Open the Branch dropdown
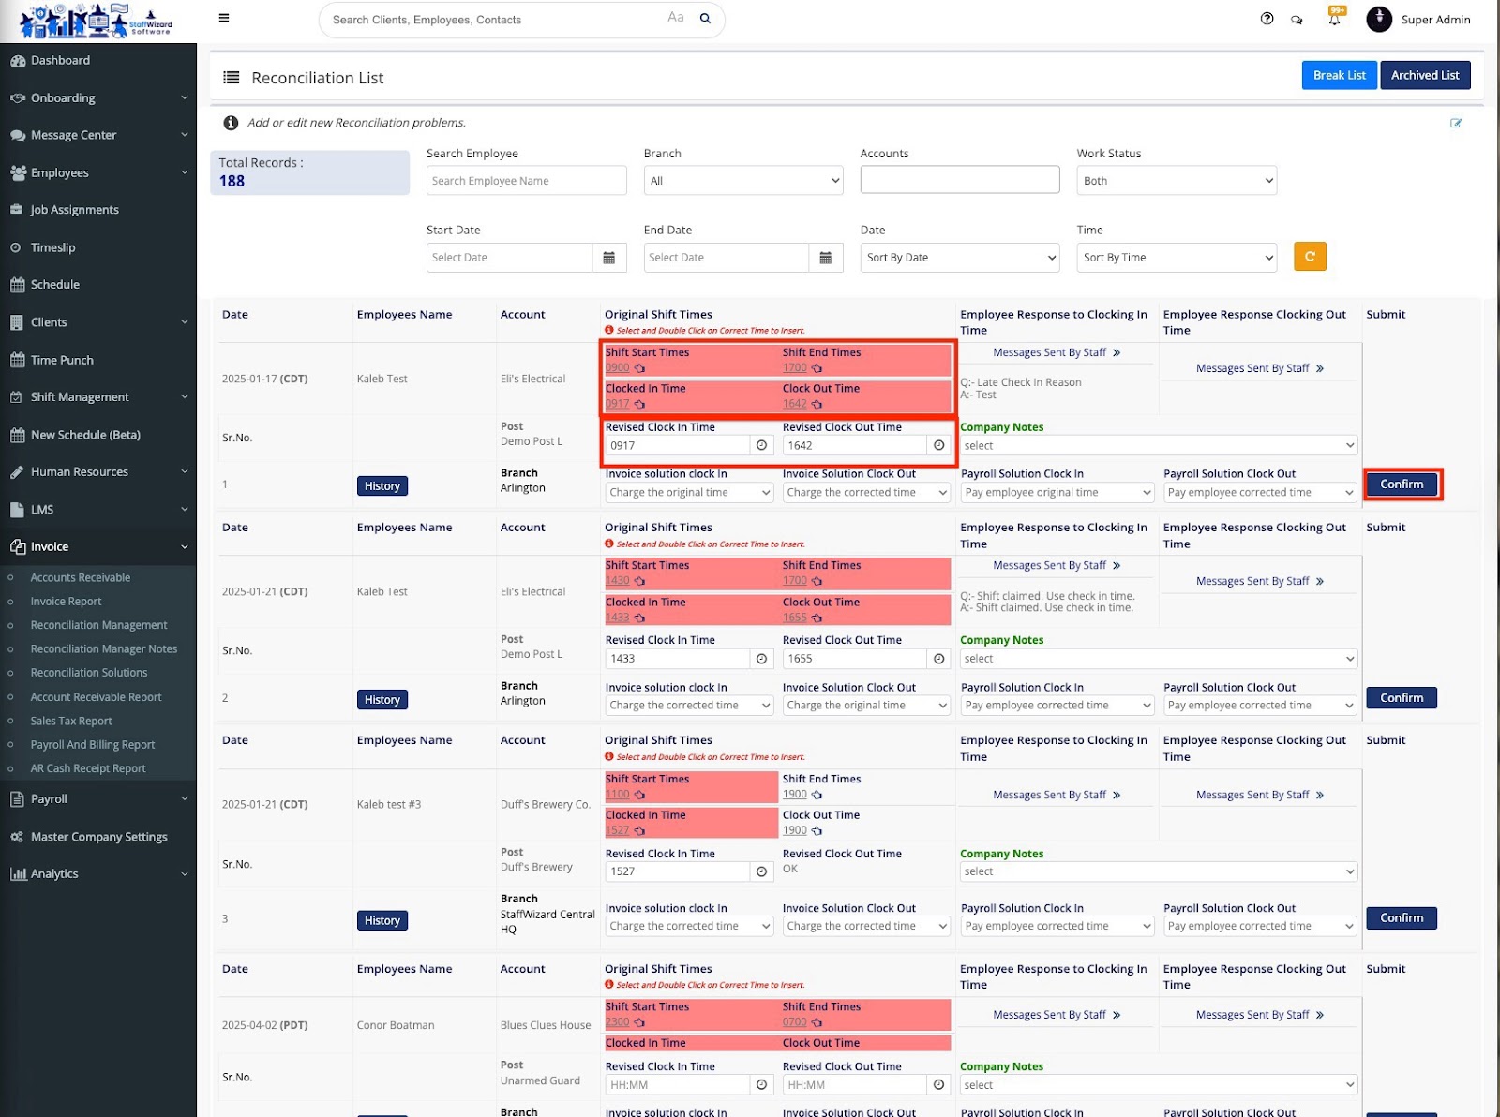The width and height of the screenshot is (1500, 1117). [743, 181]
